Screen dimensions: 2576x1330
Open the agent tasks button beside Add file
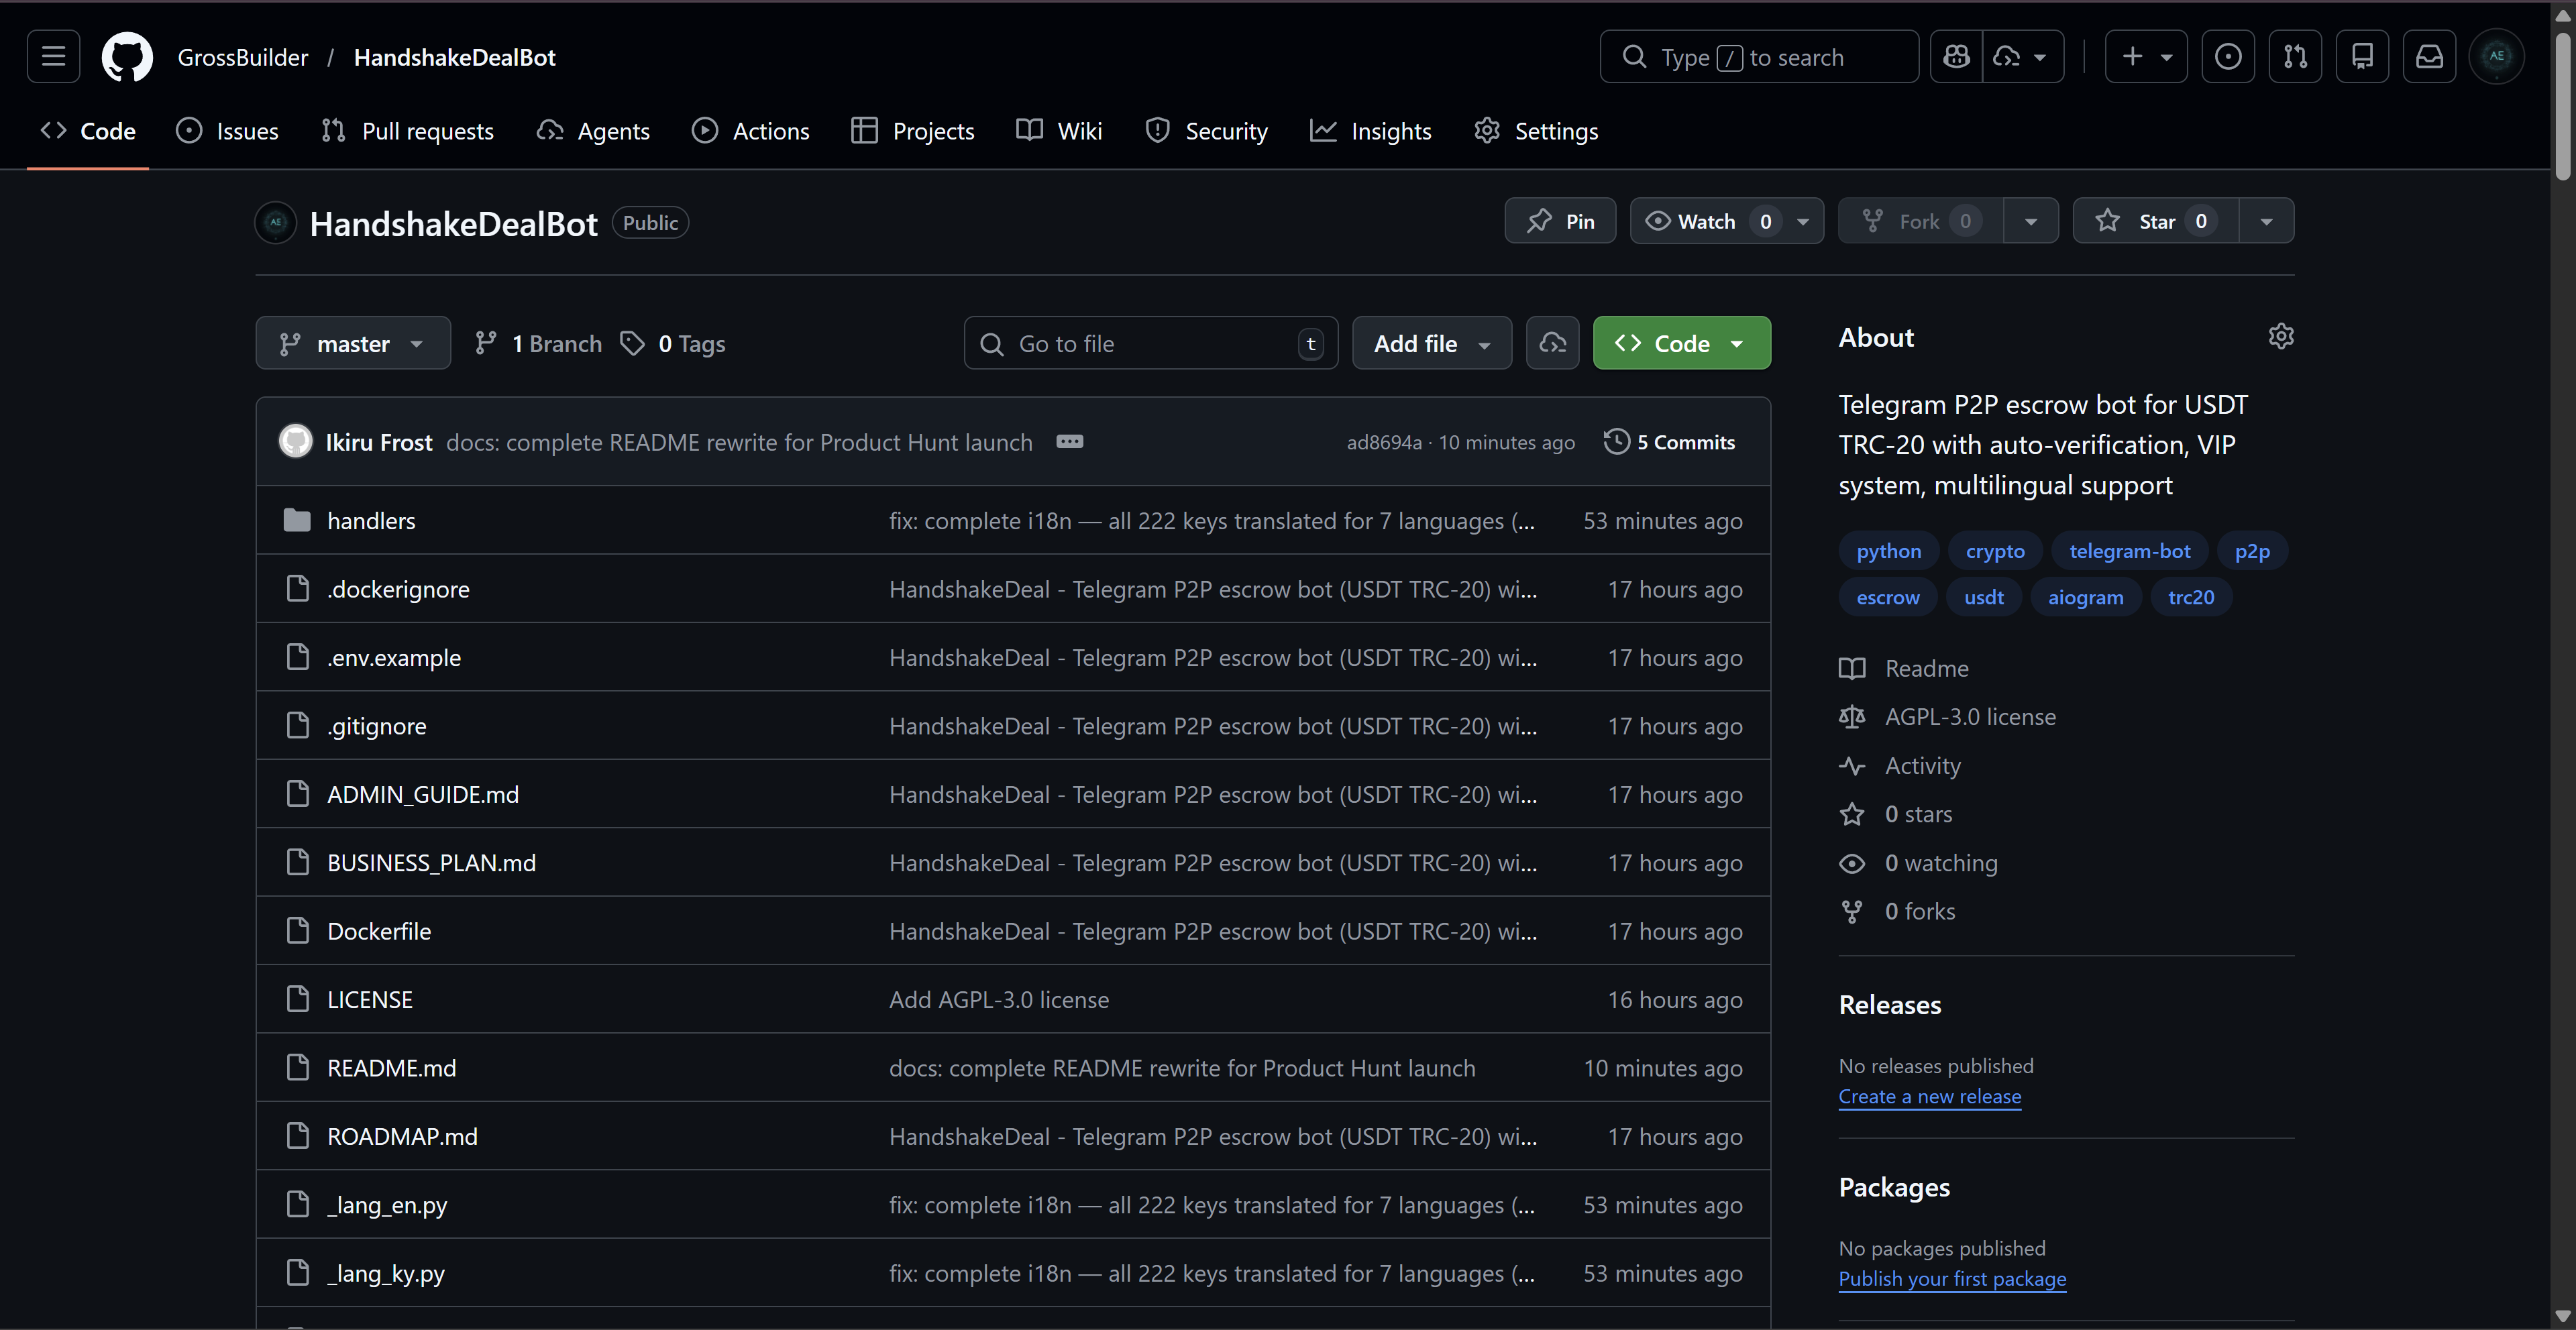click(x=1552, y=343)
